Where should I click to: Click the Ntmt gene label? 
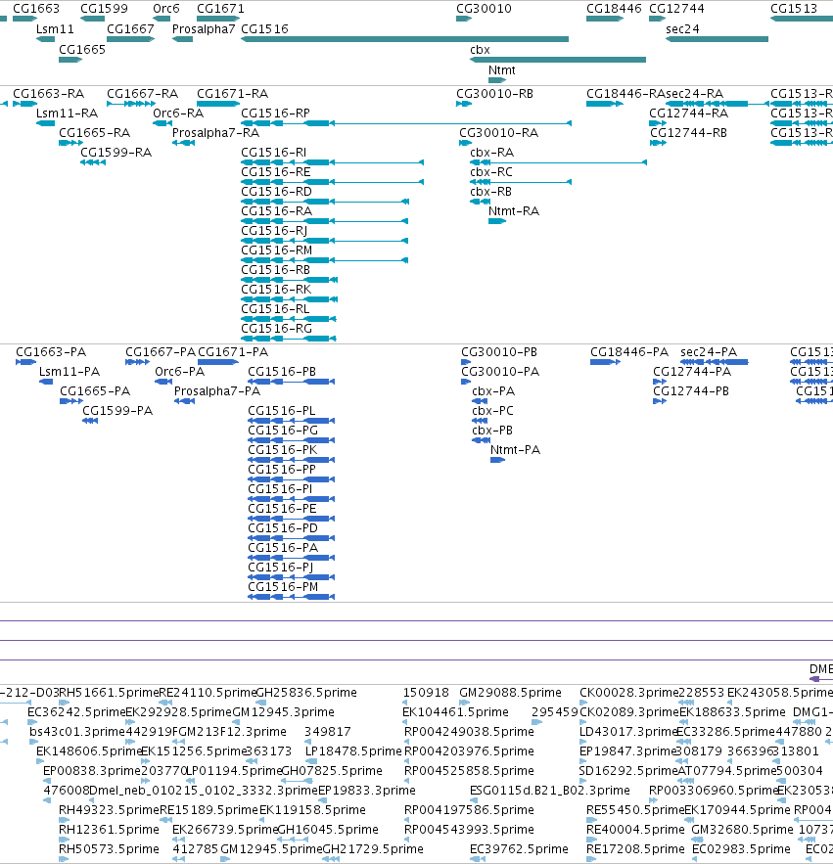(502, 70)
